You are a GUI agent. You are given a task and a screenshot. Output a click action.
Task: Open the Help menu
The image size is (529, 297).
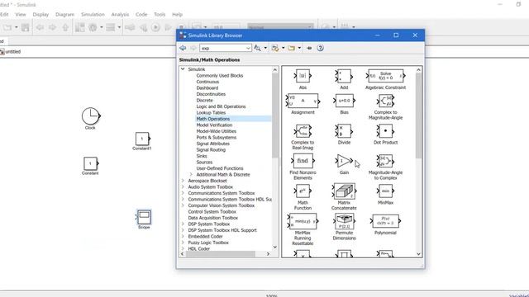coord(177,15)
